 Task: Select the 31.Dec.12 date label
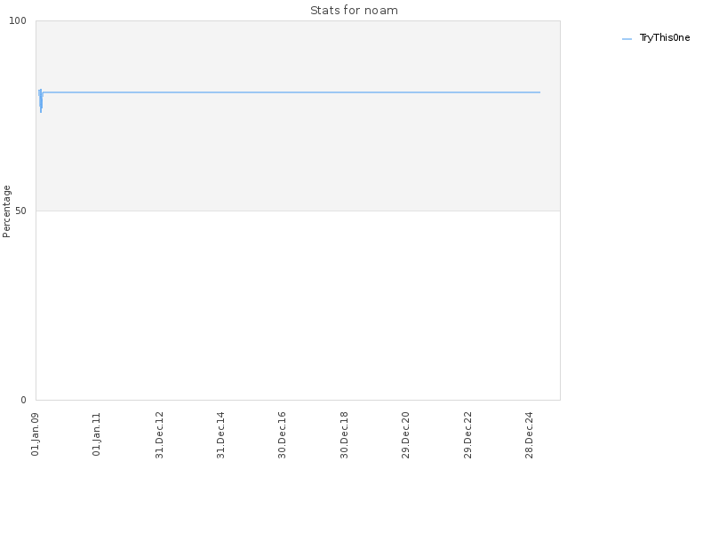coord(159,435)
